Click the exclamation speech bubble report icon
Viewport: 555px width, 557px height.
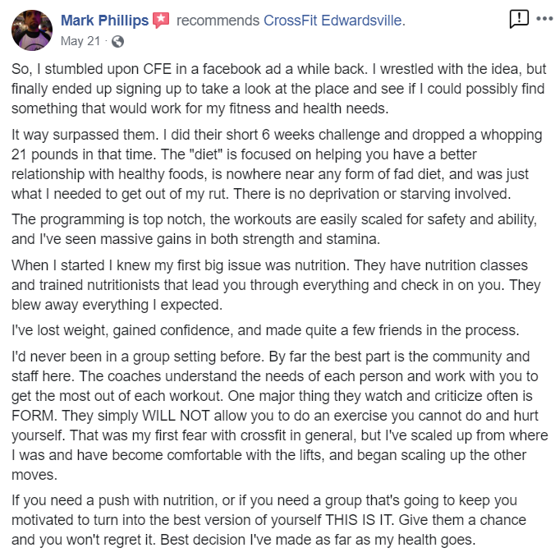point(519,18)
